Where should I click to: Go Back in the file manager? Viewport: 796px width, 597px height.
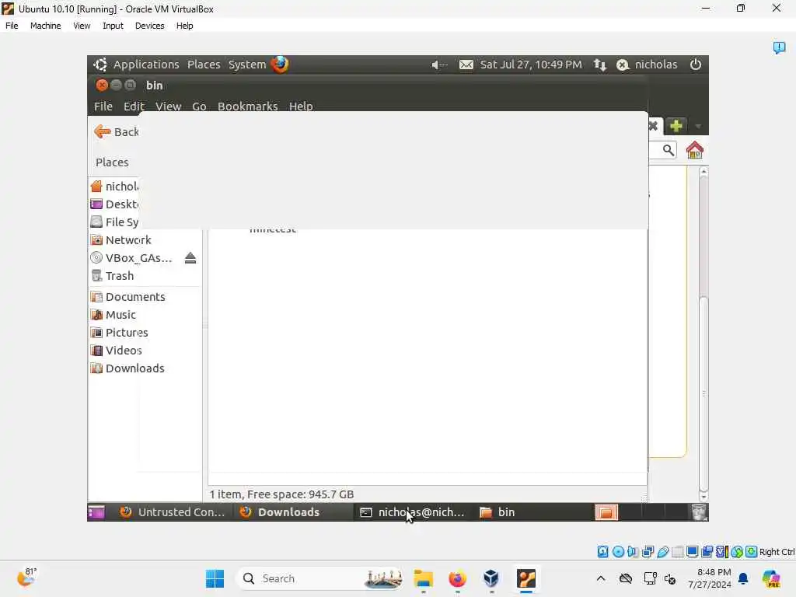[x=117, y=132]
